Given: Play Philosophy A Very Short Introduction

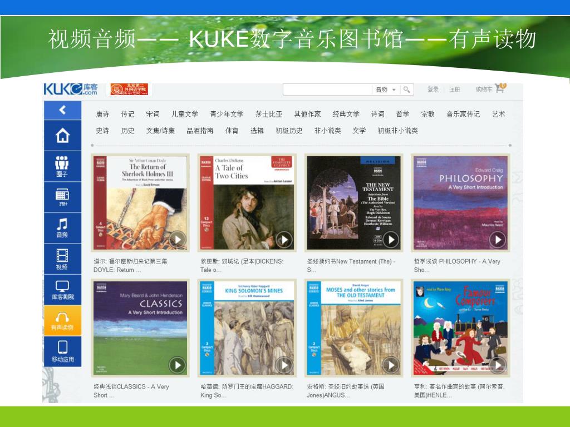Looking at the screenshot, I should 498,240.
